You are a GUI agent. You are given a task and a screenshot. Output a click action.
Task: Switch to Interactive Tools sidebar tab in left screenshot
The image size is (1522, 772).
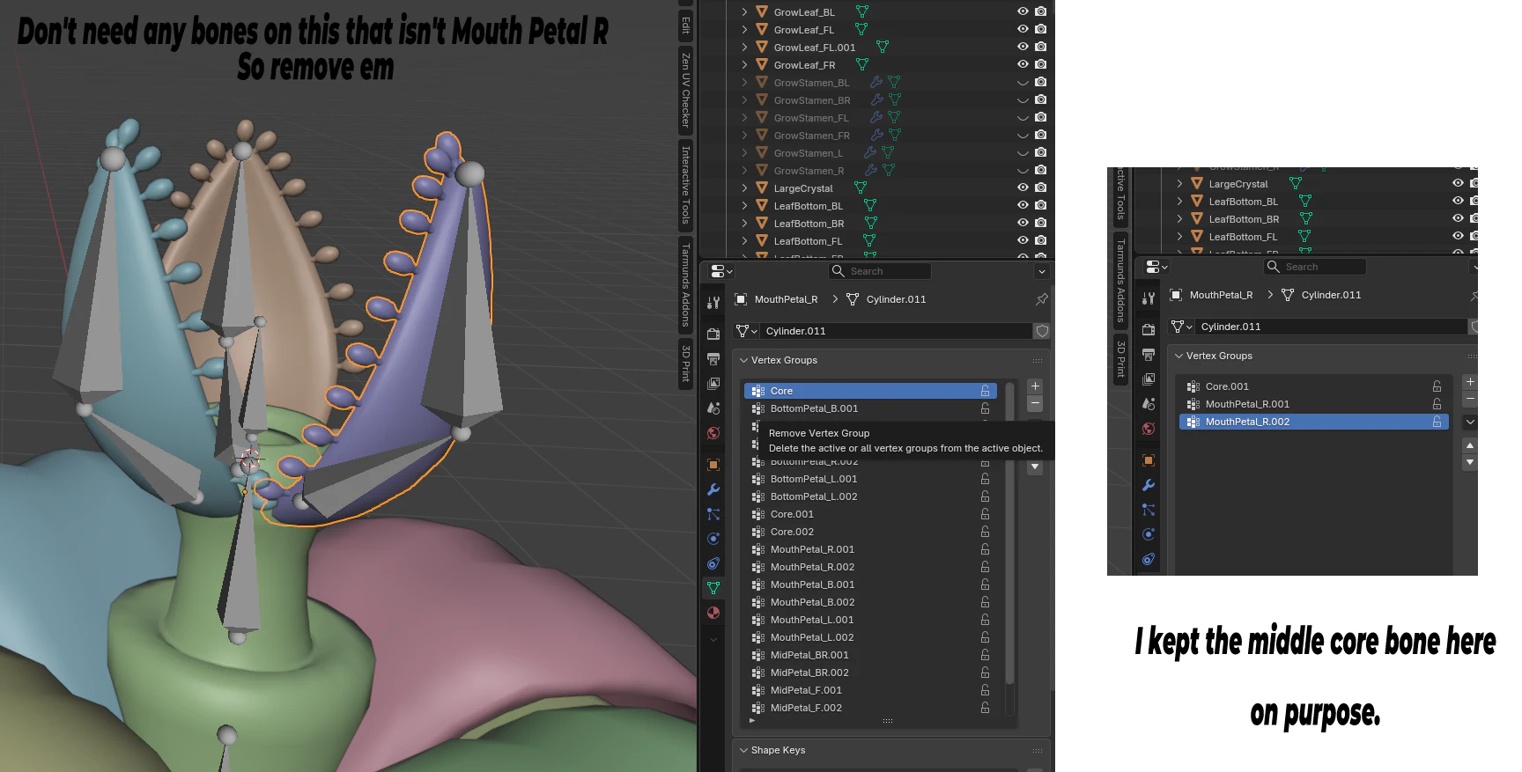point(685,185)
